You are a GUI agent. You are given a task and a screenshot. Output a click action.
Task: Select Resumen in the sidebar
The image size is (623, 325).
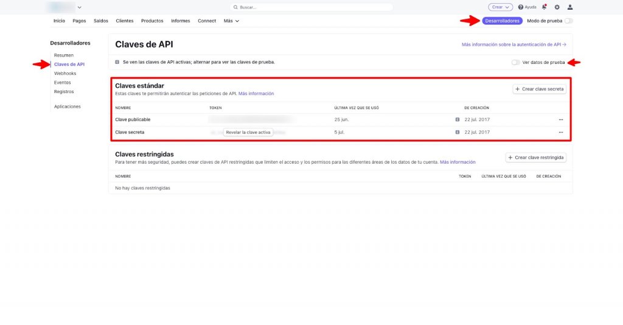(x=63, y=55)
